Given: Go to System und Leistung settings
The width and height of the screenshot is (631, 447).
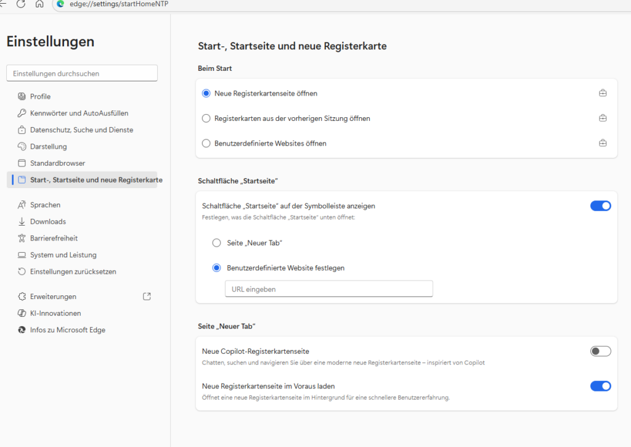Looking at the screenshot, I should [63, 255].
